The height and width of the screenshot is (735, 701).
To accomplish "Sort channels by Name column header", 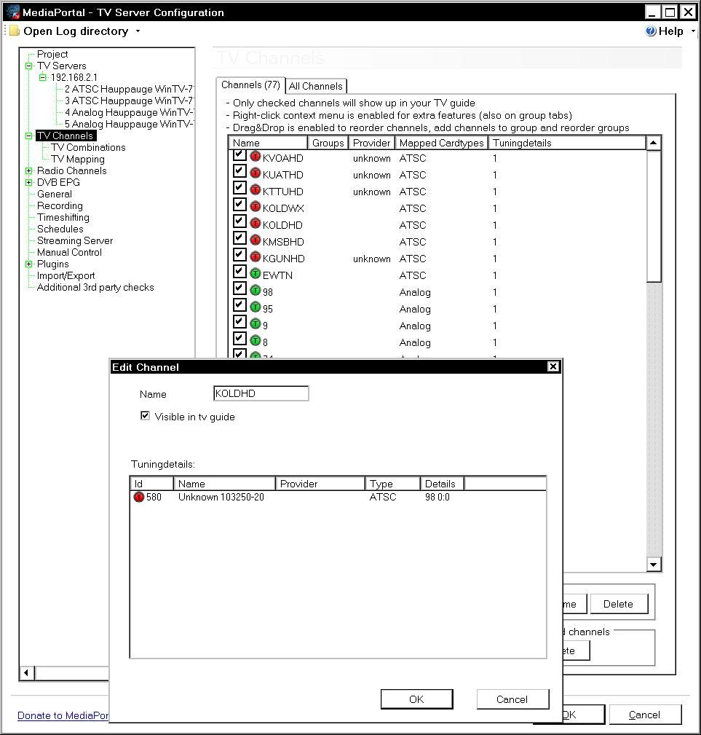I will click(268, 143).
